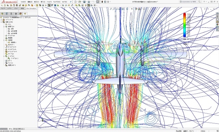Click the Home icon in right task pane

click(x=217, y=14)
